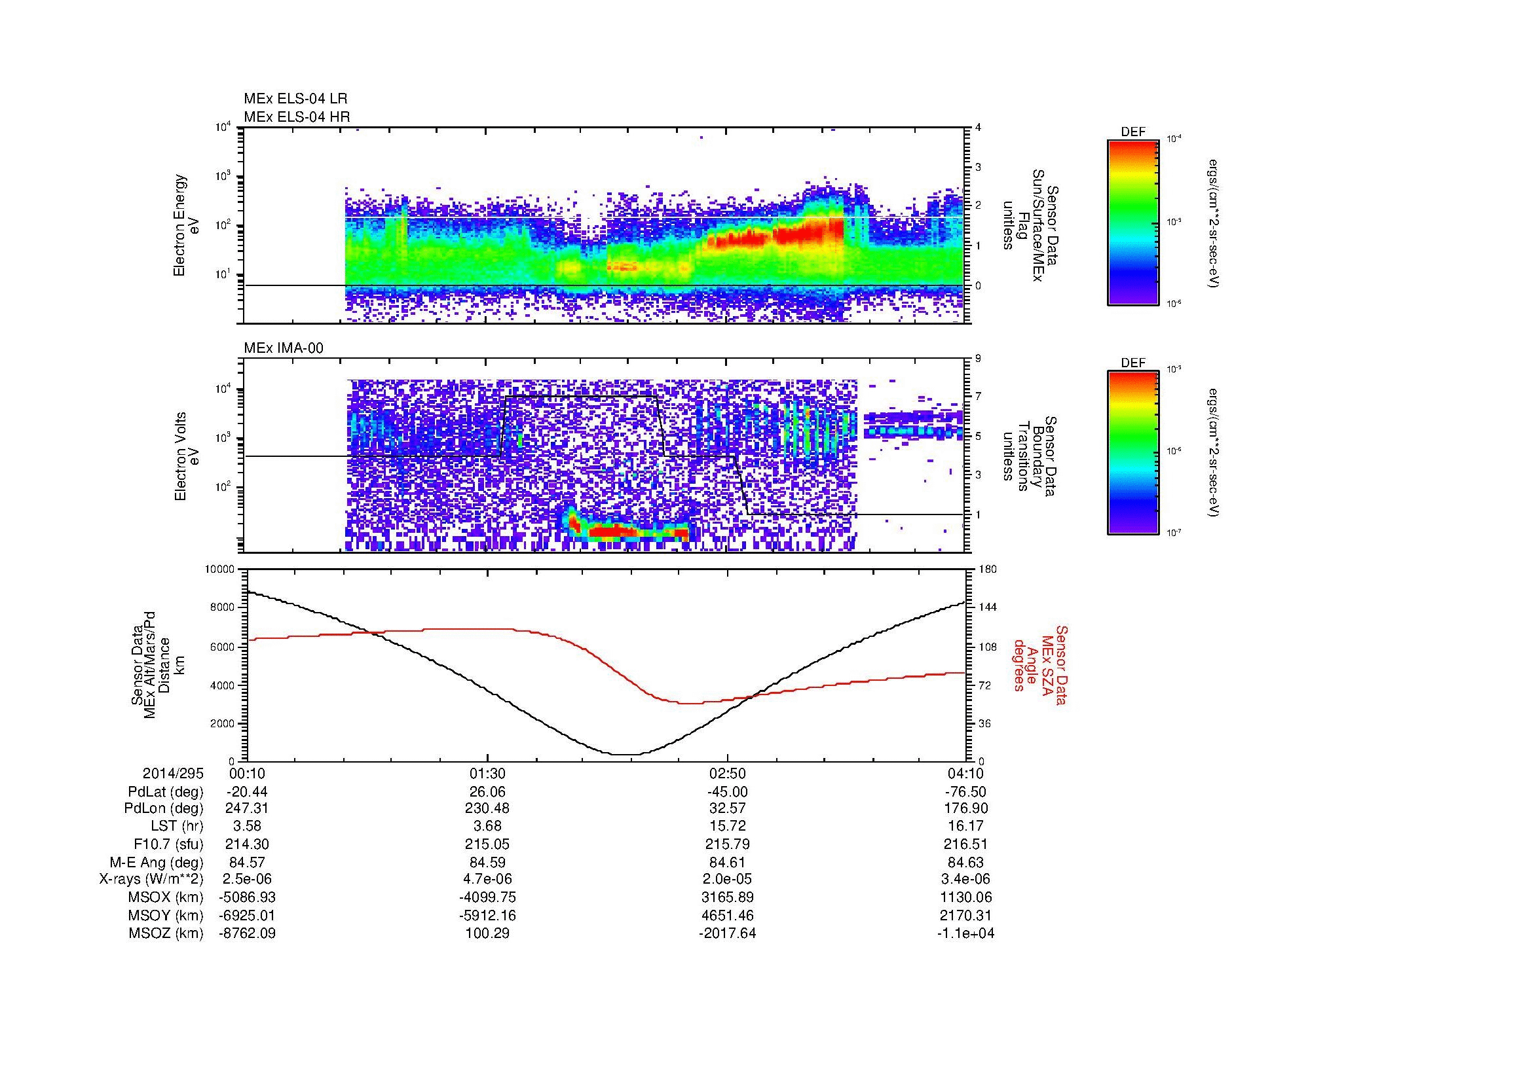This screenshot has height=1082, width=1532.
Task: Click the '01:30' time tick label
Action: tap(487, 773)
